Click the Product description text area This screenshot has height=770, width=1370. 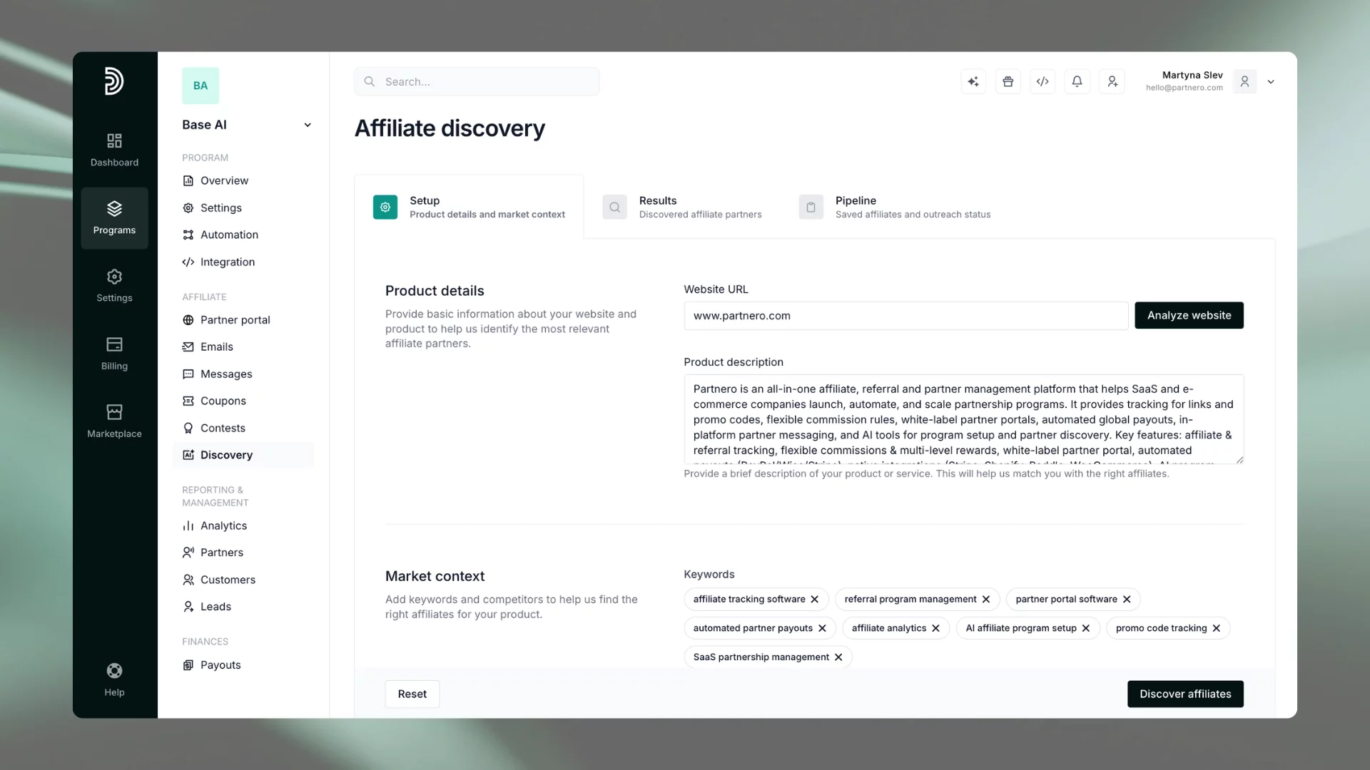[964, 419]
